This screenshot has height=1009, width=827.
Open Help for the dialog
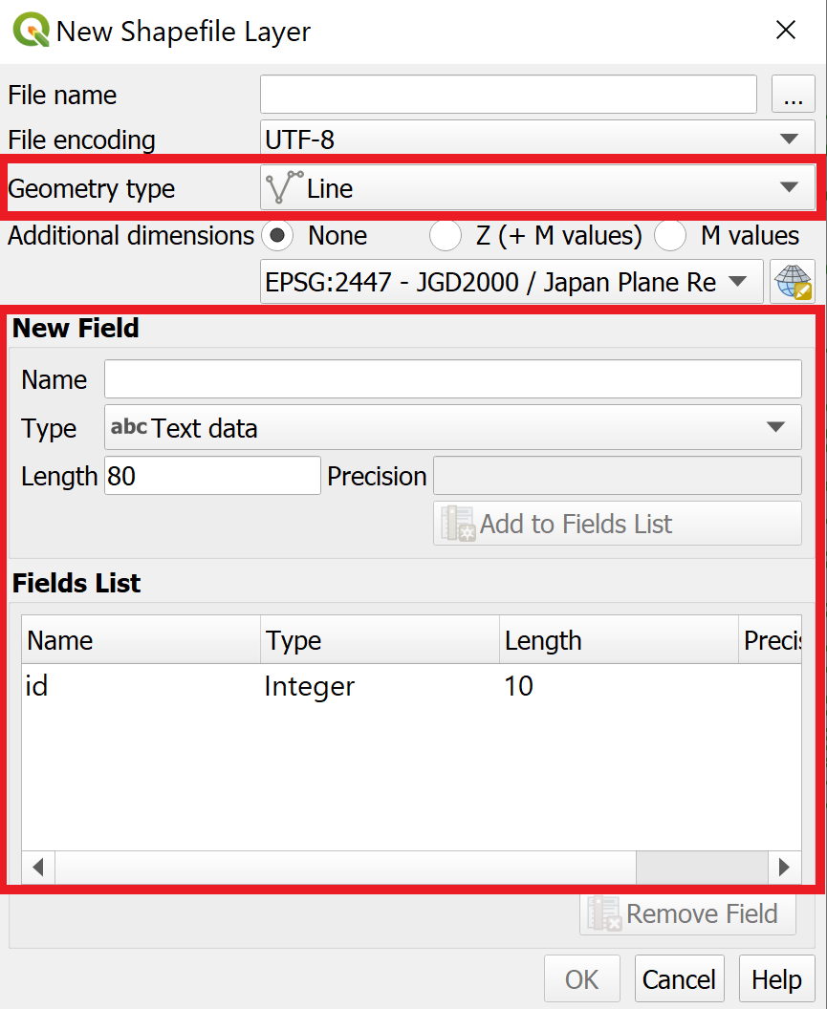tap(776, 979)
